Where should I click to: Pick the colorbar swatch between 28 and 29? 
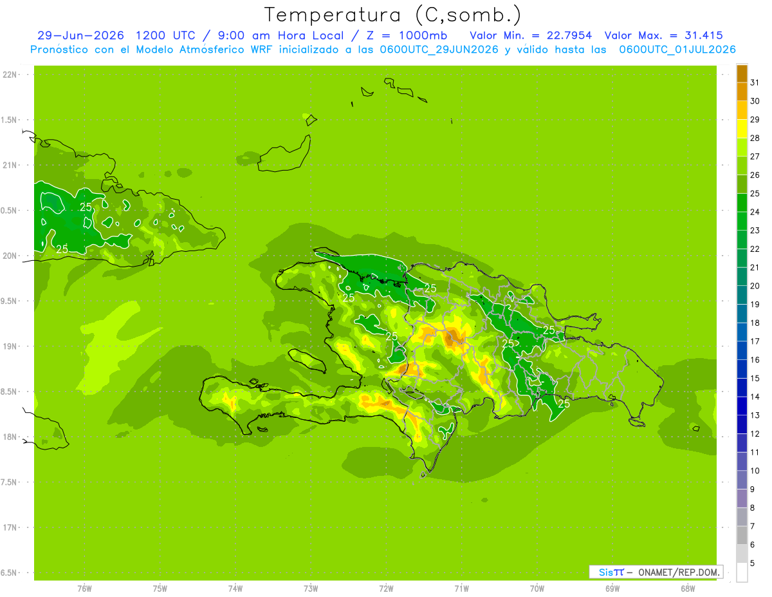tap(742, 129)
